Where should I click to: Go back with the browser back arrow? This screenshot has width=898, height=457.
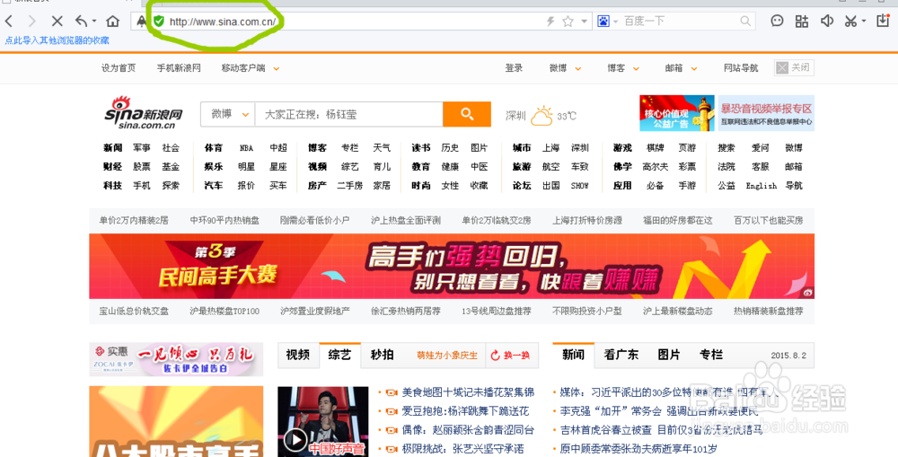(x=9, y=22)
